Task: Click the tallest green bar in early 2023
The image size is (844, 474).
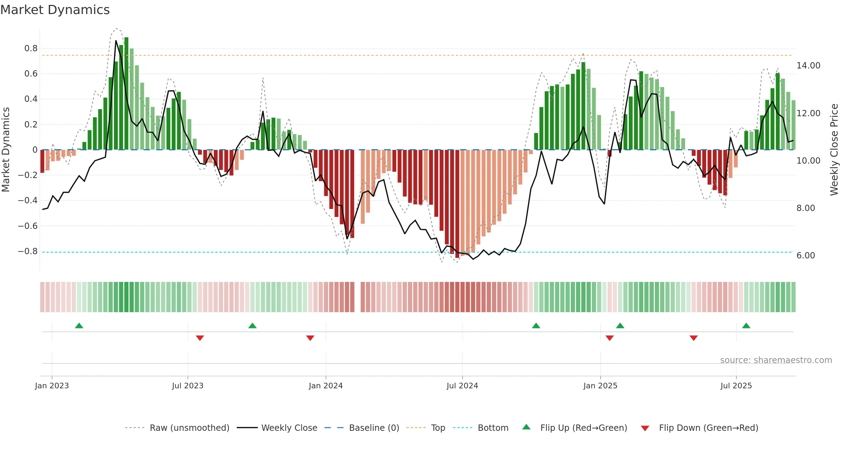Action: [x=126, y=93]
